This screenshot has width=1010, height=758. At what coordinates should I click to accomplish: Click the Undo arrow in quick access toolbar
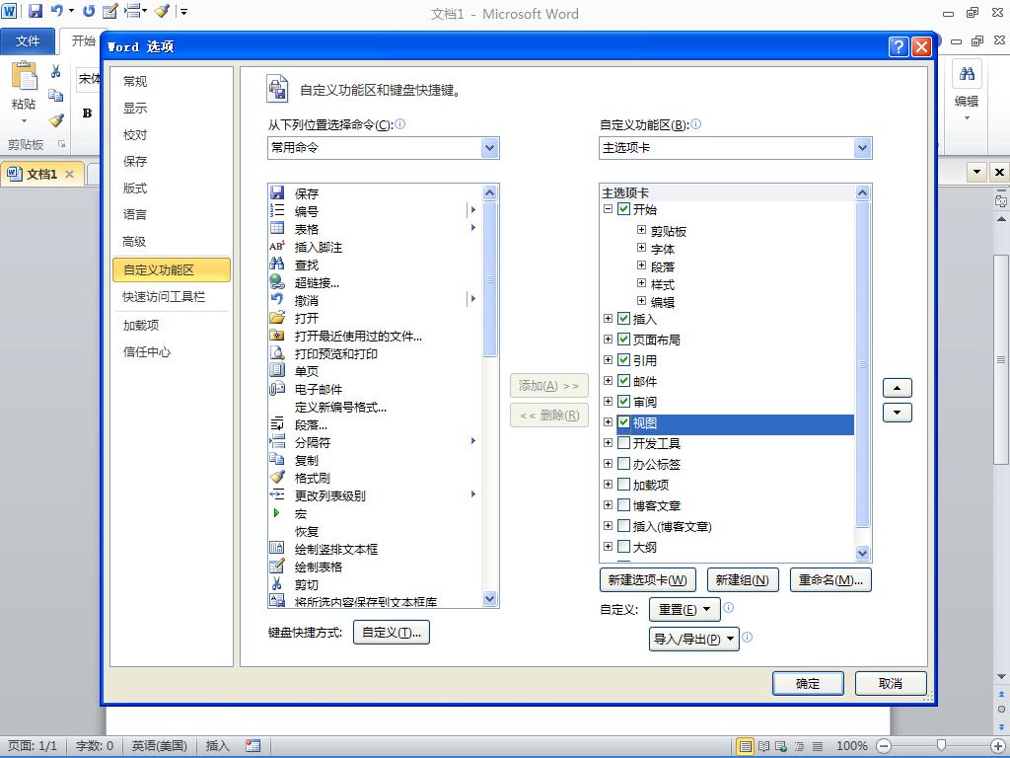[x=57, y=11]
